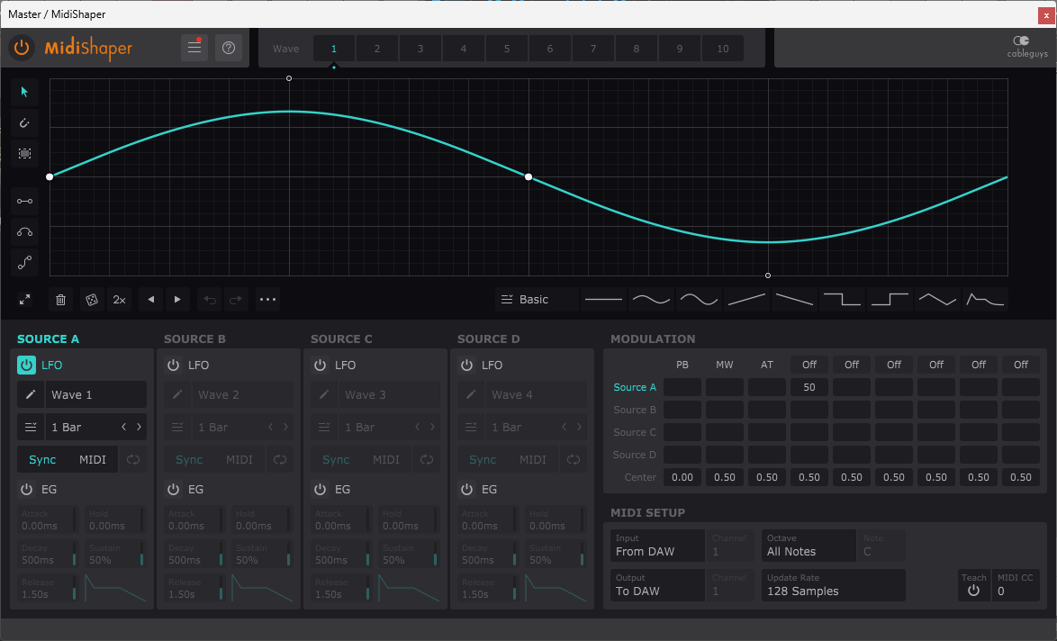Toggle Source B LFO power

tap(173, 365)
